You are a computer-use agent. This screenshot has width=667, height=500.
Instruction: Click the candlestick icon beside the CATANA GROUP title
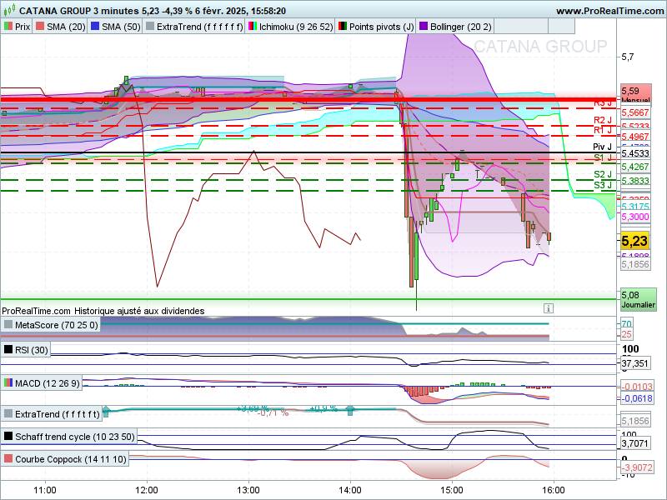pyautogui.click(x=8, y=11)
